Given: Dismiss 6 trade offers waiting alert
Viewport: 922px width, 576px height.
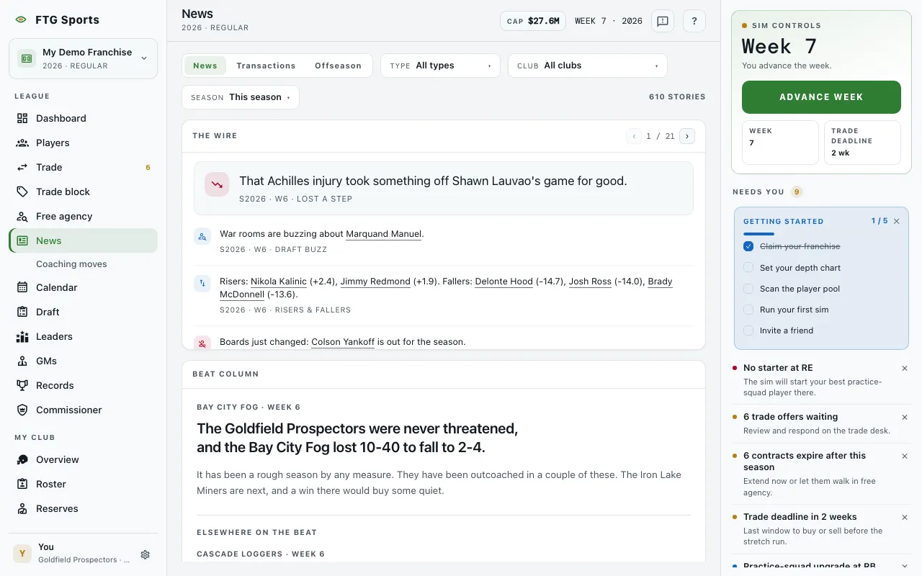Looking at the screenshot, I should 905,417.
